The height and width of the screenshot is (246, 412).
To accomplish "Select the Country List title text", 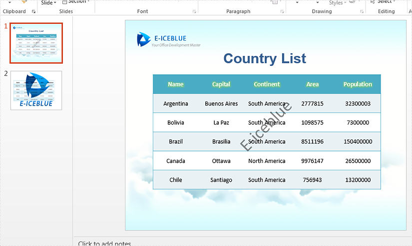I will [265, 59].
